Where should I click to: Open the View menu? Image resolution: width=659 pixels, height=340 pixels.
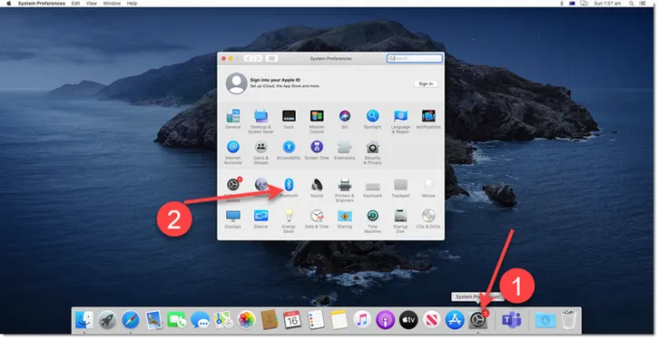coord(91,4)
